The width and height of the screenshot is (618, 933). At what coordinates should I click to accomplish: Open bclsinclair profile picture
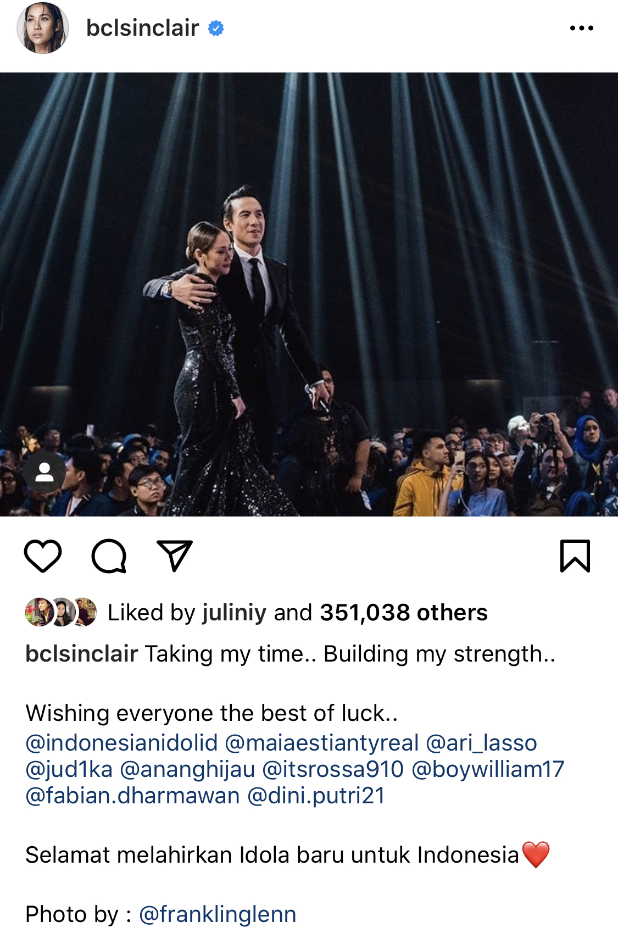point(43,28)
